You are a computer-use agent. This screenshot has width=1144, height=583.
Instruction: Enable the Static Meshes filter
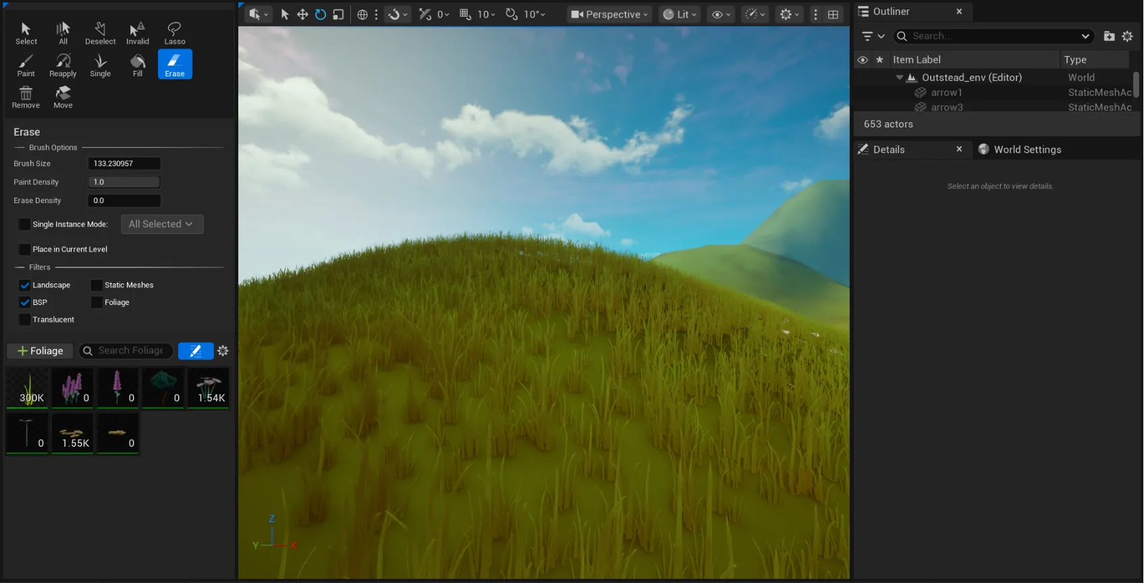point(97,285)
